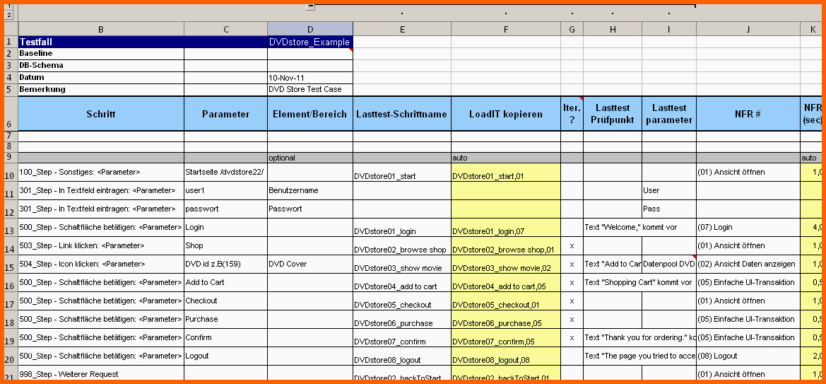Click the Element/Bereich header cell
The height and width of the screenshot is (384, 826).
(310, 114)
